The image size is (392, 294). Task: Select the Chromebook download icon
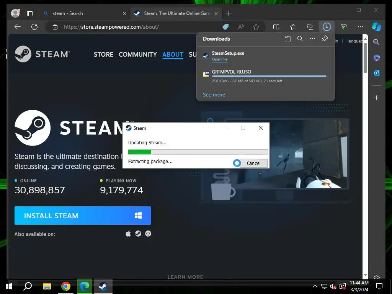(148, 234)
